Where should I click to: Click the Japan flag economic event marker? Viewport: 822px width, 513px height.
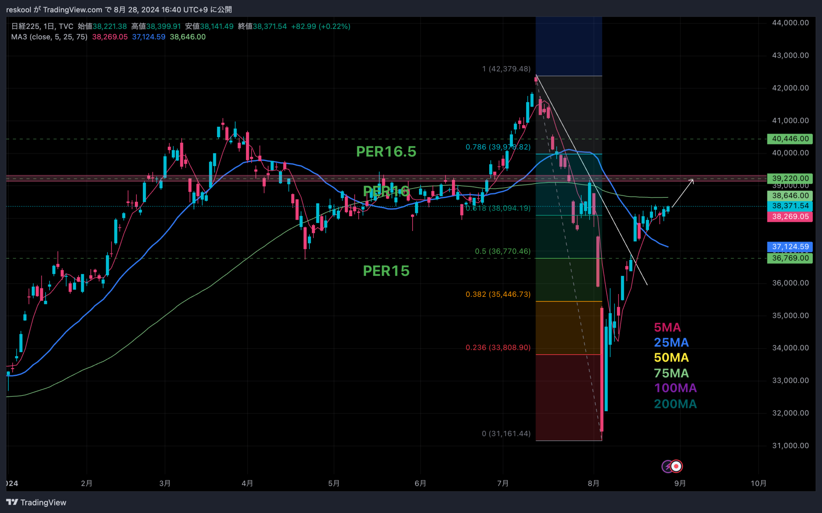click(x=677, y=466)
